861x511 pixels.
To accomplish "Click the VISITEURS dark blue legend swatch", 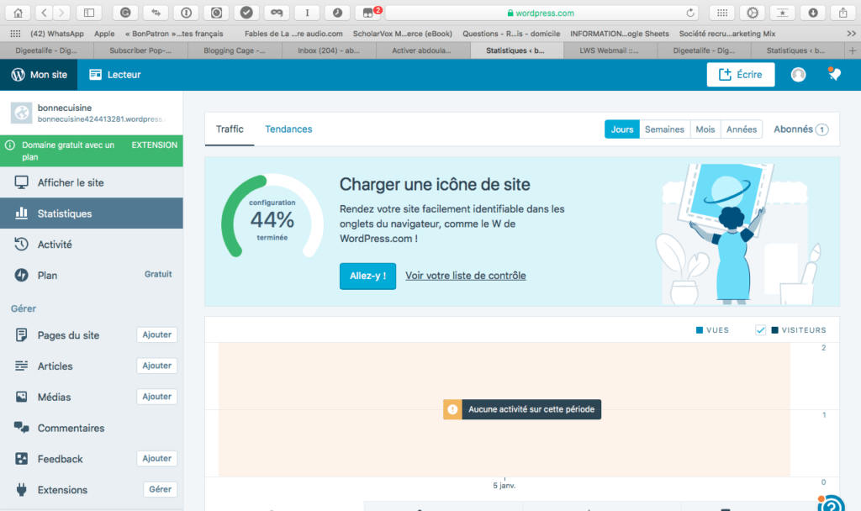I will point(774,329).
